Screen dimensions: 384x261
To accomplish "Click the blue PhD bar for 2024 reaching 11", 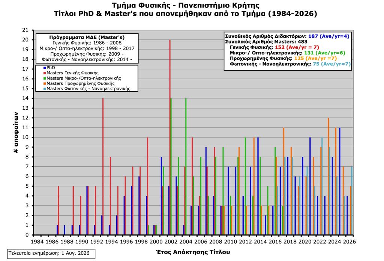I will (340, 181).
